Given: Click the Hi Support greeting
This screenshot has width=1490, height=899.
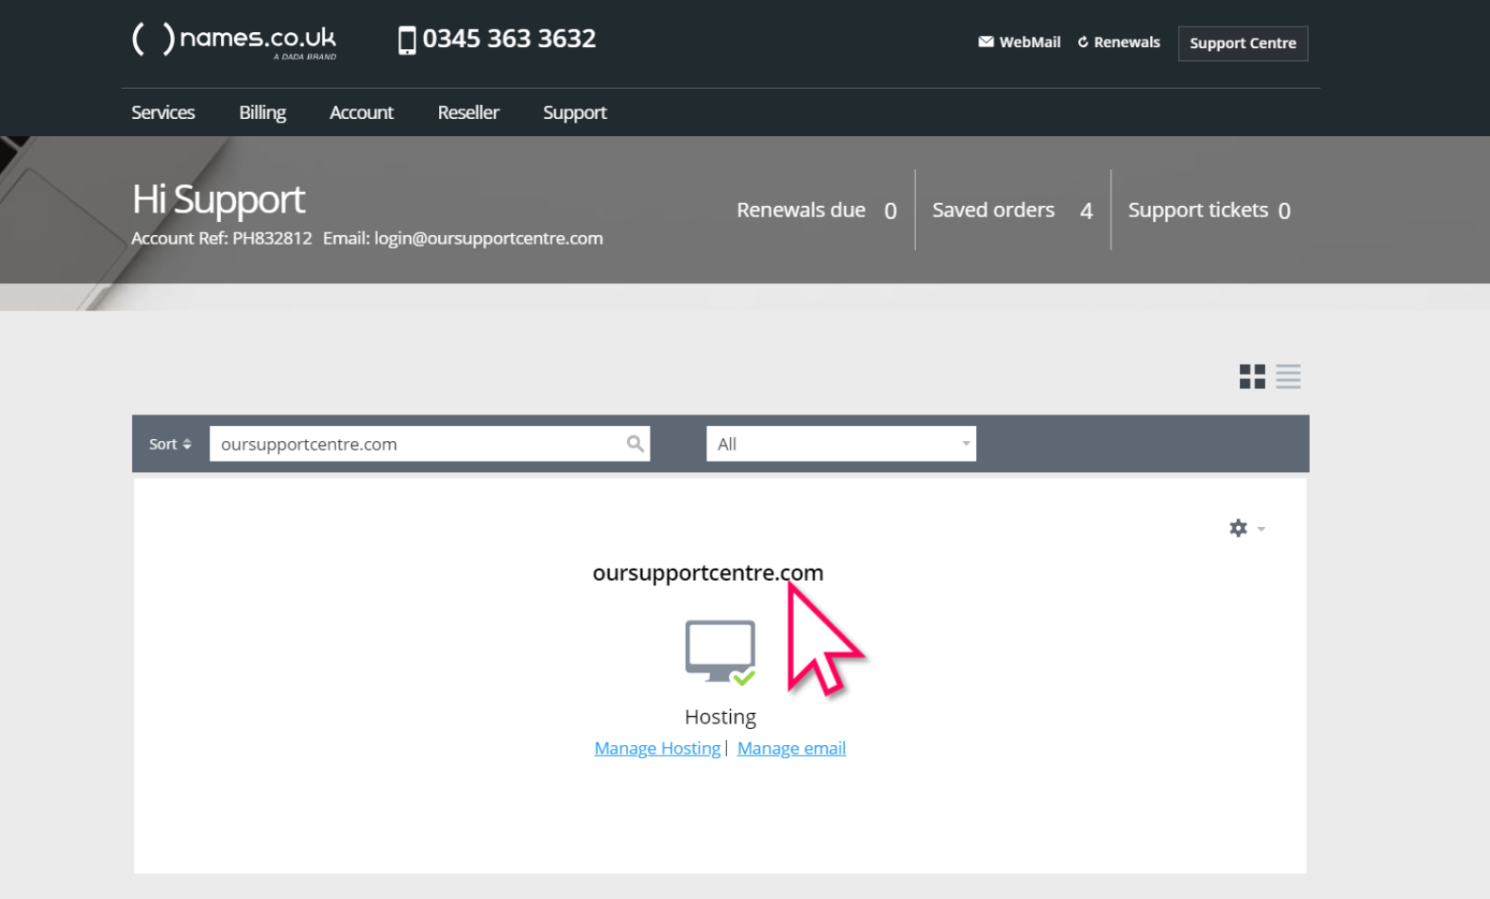Looking at the screenshot, I should pyautogui.click(x=218, y=200).
